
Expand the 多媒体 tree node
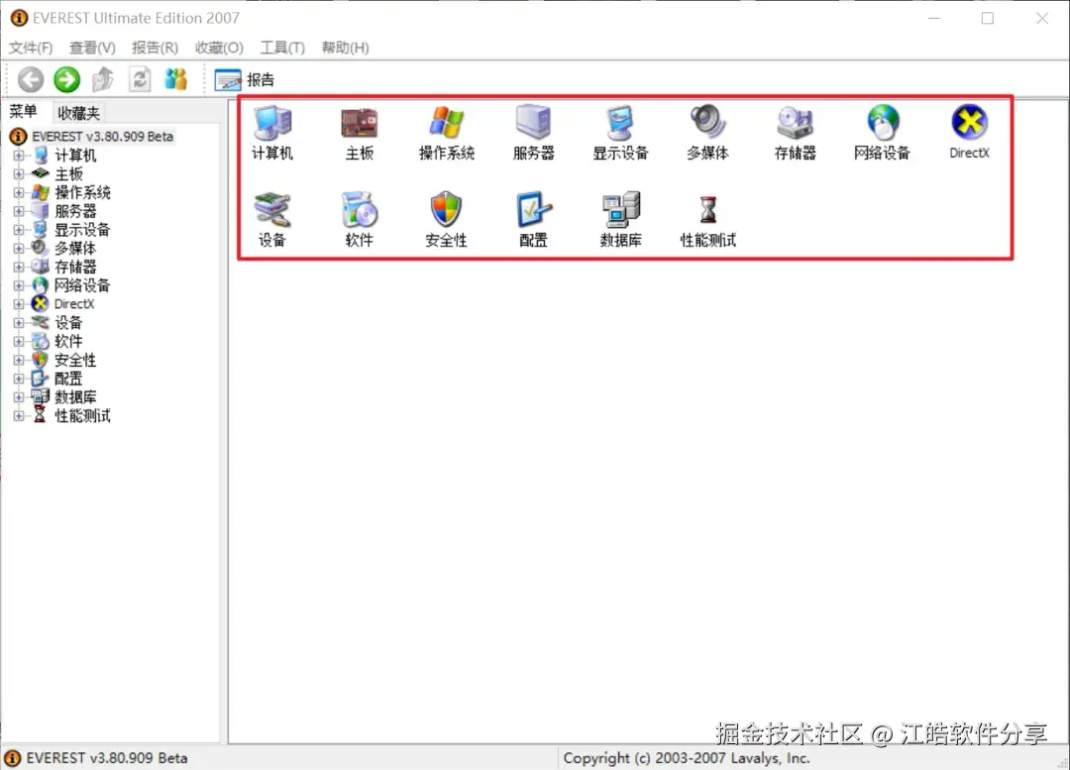(x=19, y=249)
